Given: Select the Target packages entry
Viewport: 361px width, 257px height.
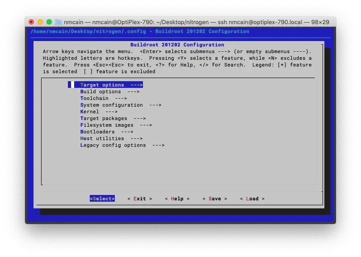Looking at the screenshot, I should [x=113, y=118].
